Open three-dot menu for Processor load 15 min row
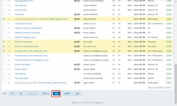This screenshot has height=106, width=177. click(x=9, y=60)
